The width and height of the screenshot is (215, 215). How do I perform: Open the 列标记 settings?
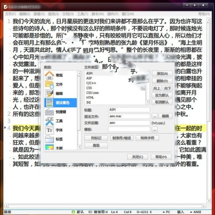coord(96,138)
